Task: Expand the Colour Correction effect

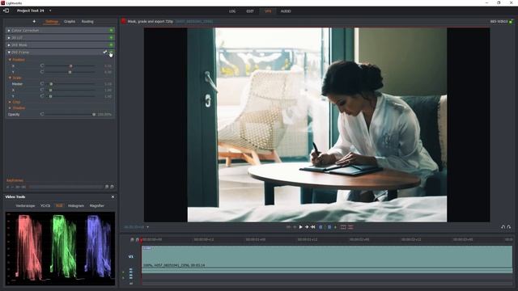Action: point(9,31)
